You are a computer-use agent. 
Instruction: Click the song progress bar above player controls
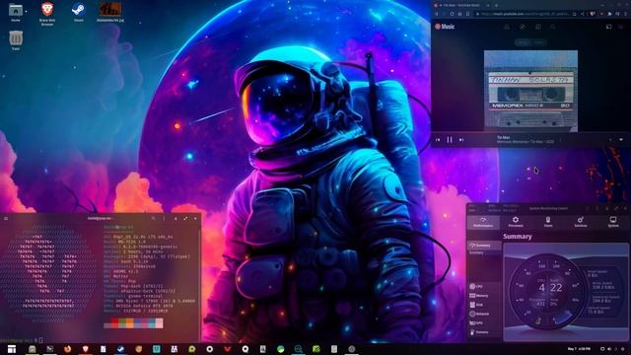(530, 132)
